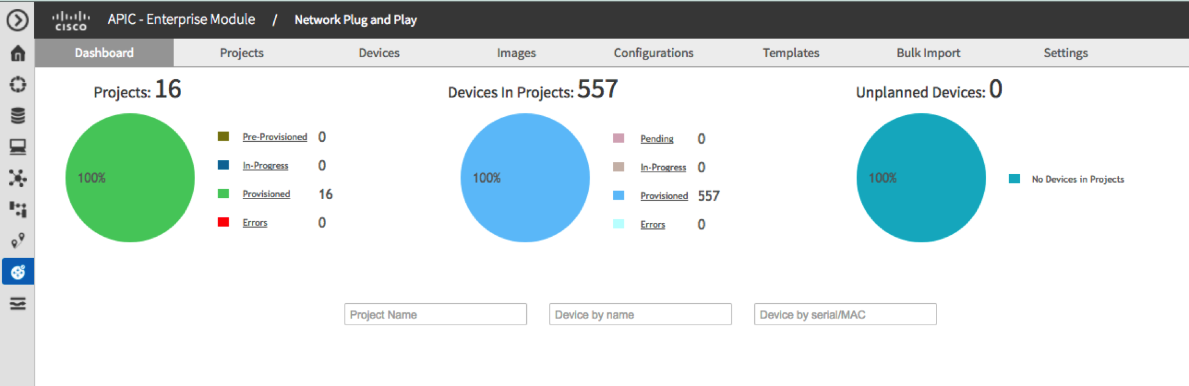Open the Projects tab
1189x386 pixels.
[x=241, y=53]
